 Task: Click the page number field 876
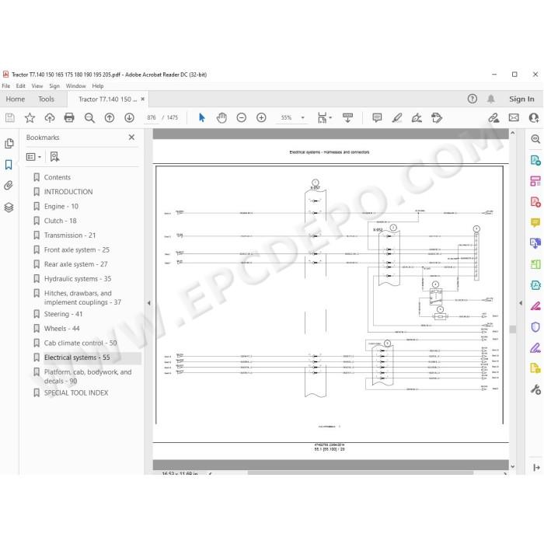152,117
